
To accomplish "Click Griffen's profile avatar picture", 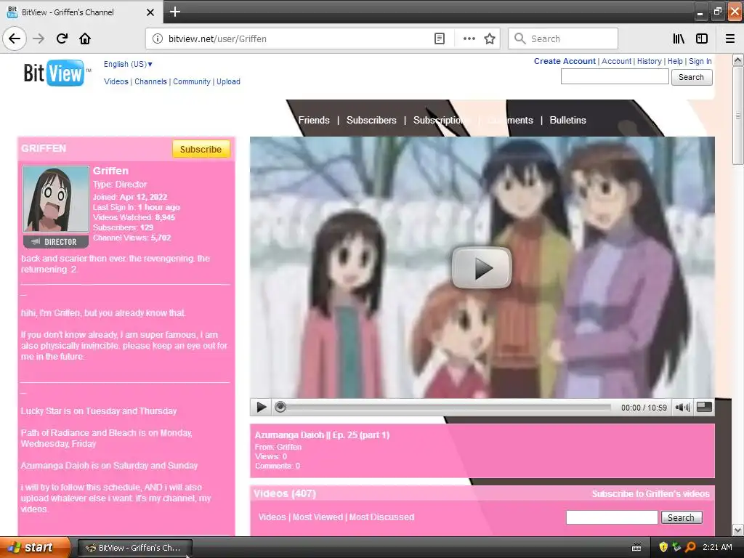I will [x=56, y=199].
